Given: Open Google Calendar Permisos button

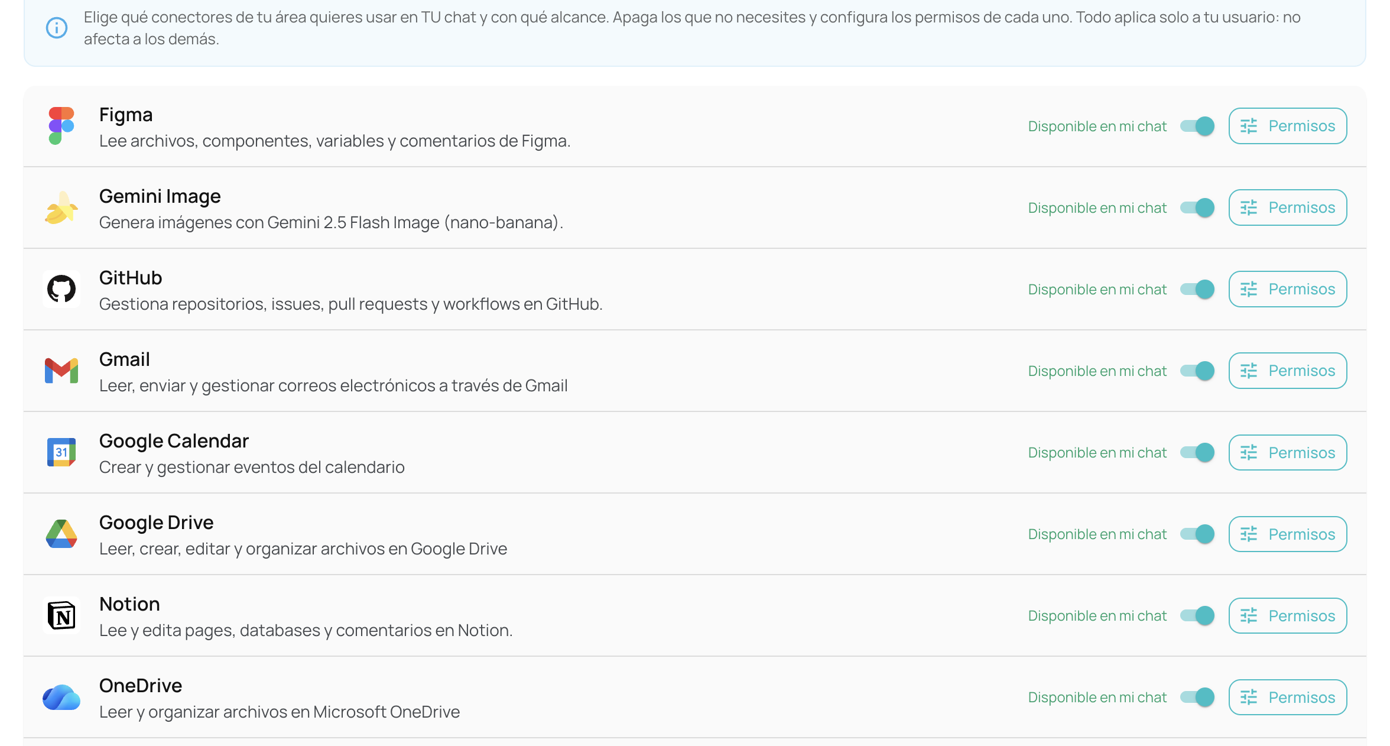Looking at the screenshot, I should (x=1288, y=452).
